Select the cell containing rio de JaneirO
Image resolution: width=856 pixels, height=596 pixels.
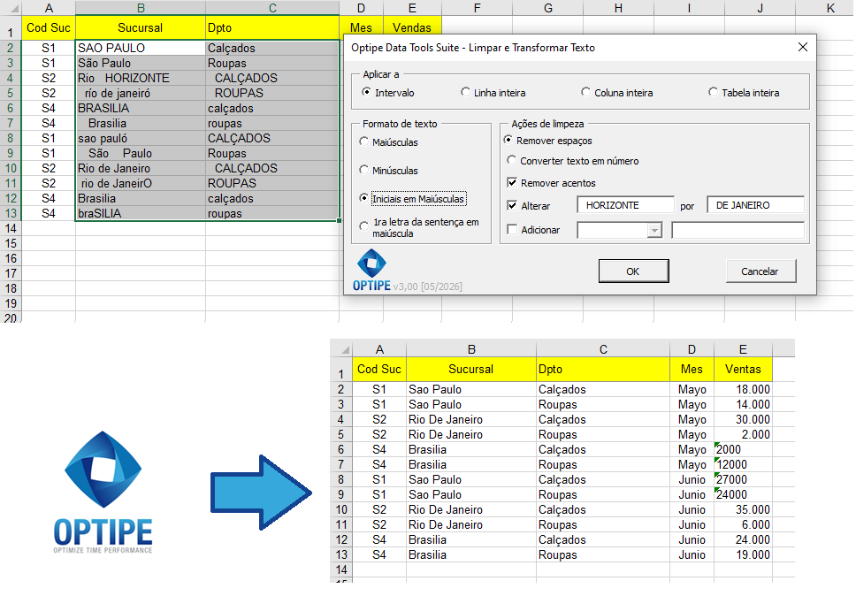pyautogui.click(x=141, y=183)
